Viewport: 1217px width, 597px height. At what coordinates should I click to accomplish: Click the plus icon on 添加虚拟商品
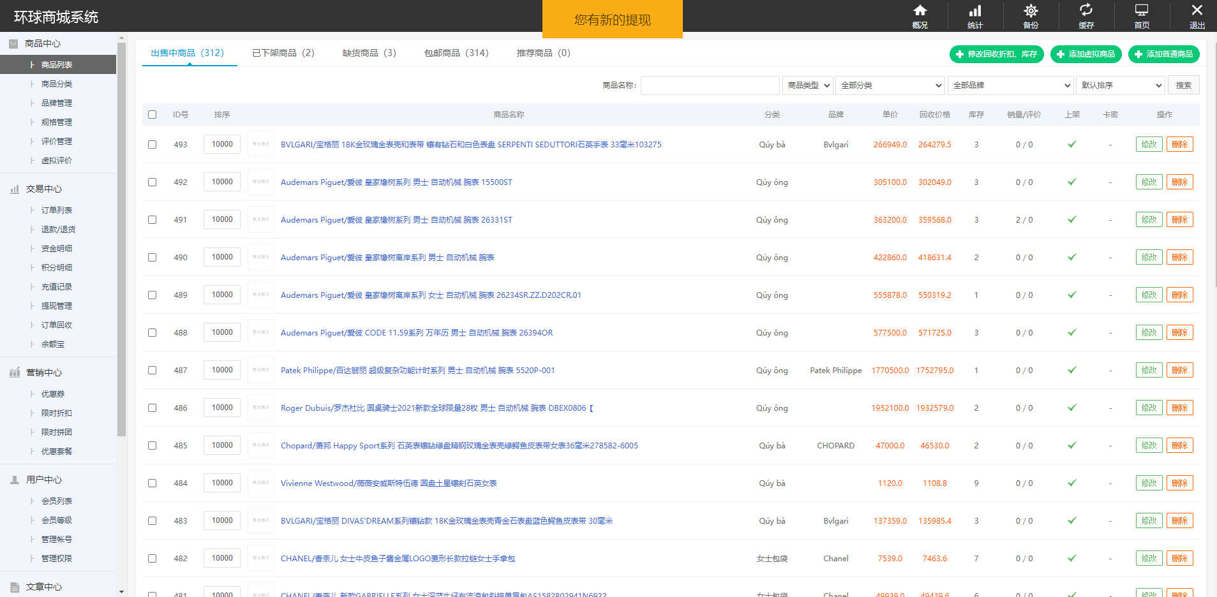tap(1061, 54)
